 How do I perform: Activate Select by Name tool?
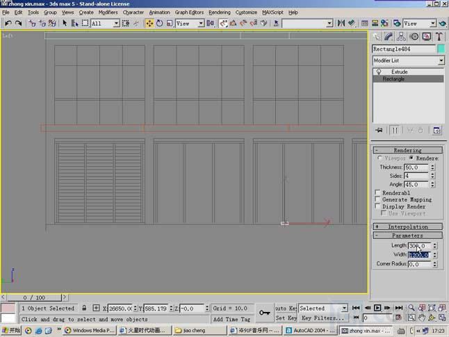[75, 23]
